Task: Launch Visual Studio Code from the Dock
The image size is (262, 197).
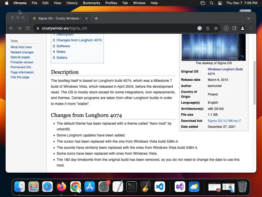Action: coord(160,187)
